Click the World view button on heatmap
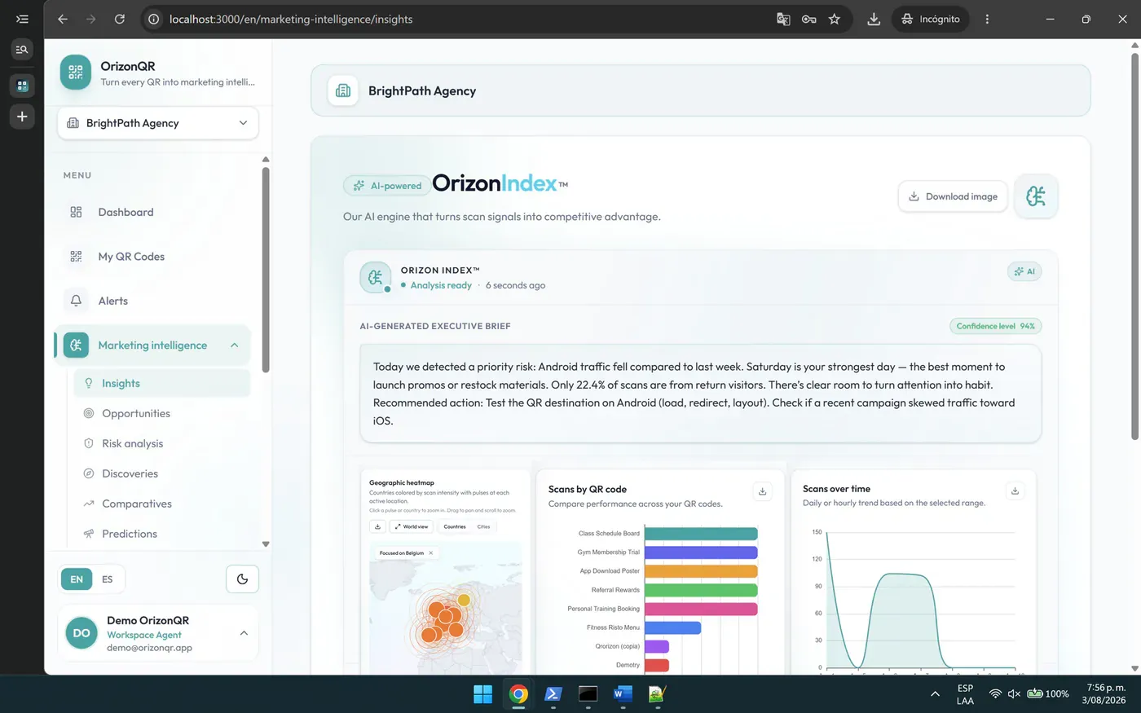The image size is (1141, 713). [412, 526]
